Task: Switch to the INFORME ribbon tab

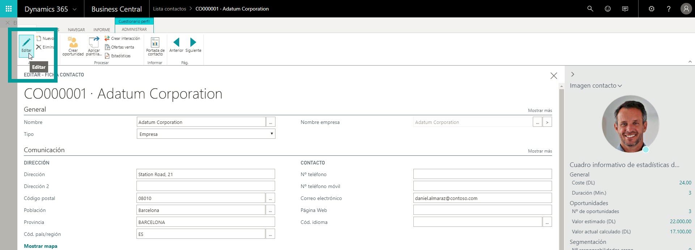Action: [102, 30]
